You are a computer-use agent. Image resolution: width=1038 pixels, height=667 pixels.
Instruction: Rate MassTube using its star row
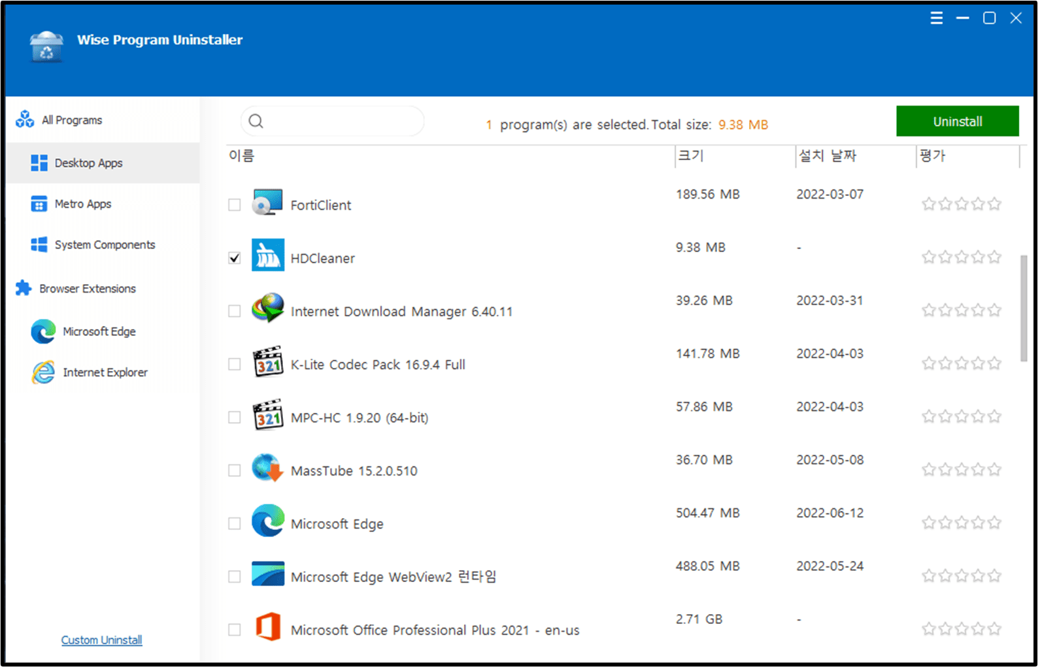(962, 469)
